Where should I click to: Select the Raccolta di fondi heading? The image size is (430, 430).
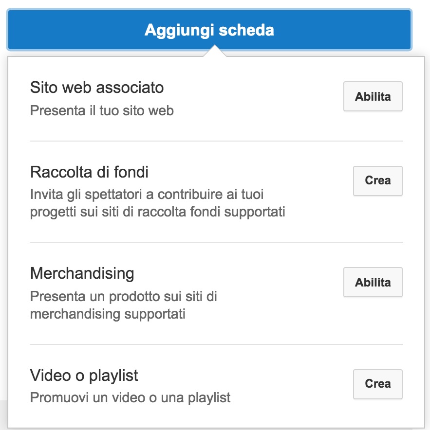(89, 172)
